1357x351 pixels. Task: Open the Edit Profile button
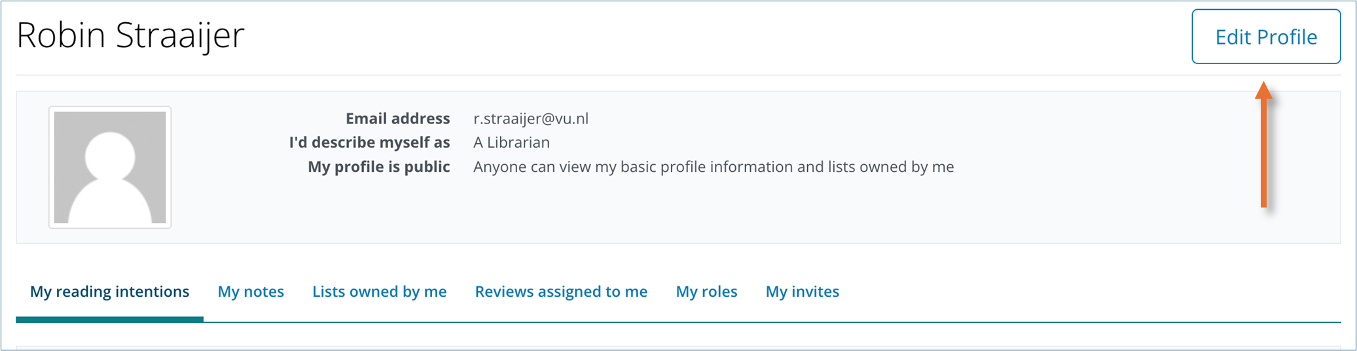coord(1265,37)
